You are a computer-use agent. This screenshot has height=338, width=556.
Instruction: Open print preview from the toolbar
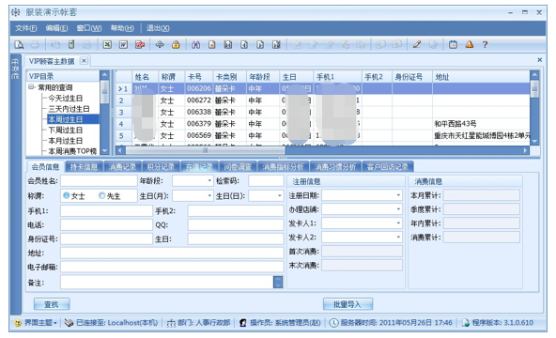pyautogui.click(x=19, y=45)
